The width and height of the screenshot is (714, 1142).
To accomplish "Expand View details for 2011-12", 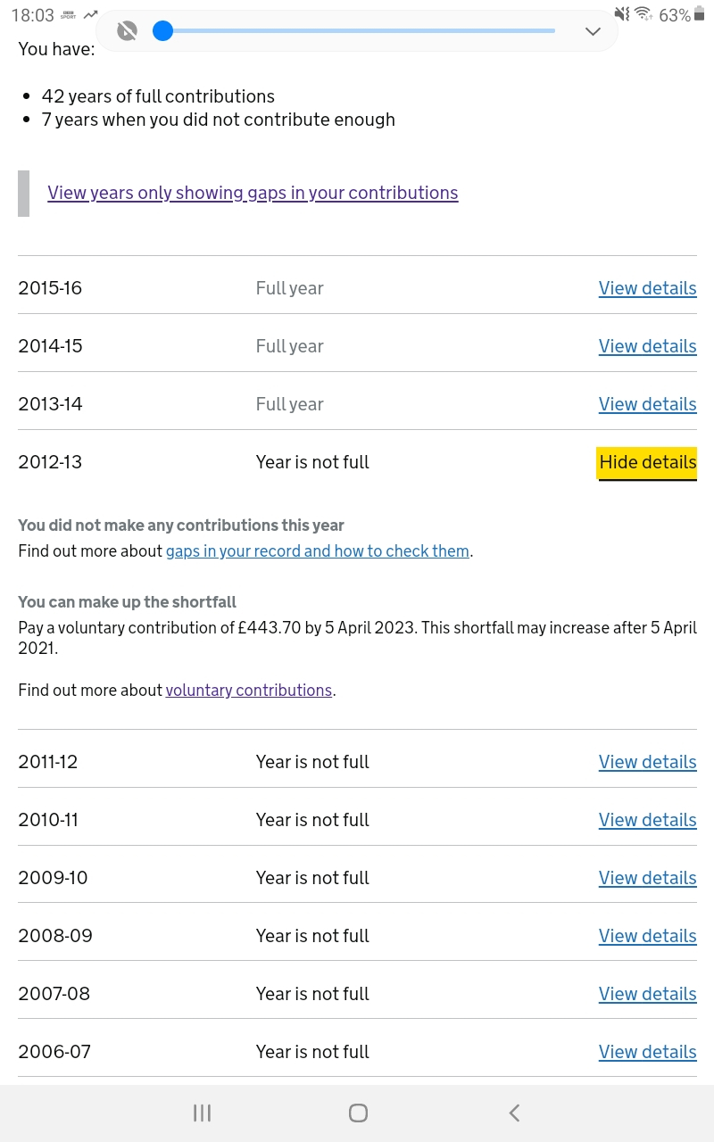I will [x=647, y=762].
